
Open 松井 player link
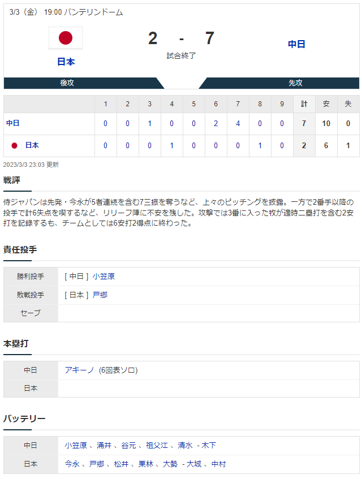click(121, 464)
